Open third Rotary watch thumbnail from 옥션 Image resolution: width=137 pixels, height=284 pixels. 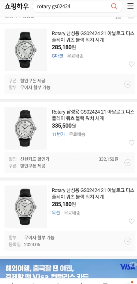[x=26, y=207]
